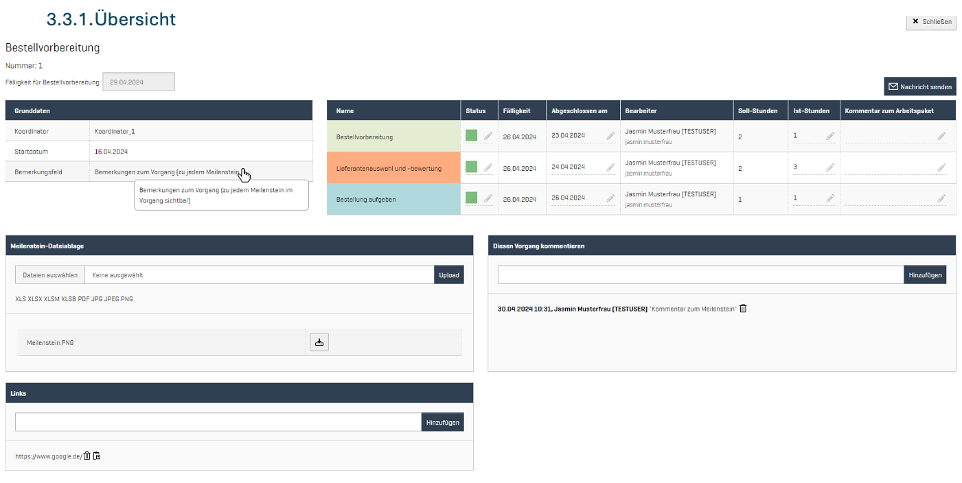962x483 pixels.
Task: Click the download icon next to Meilenstein.PNG
Action: point(319,342)
